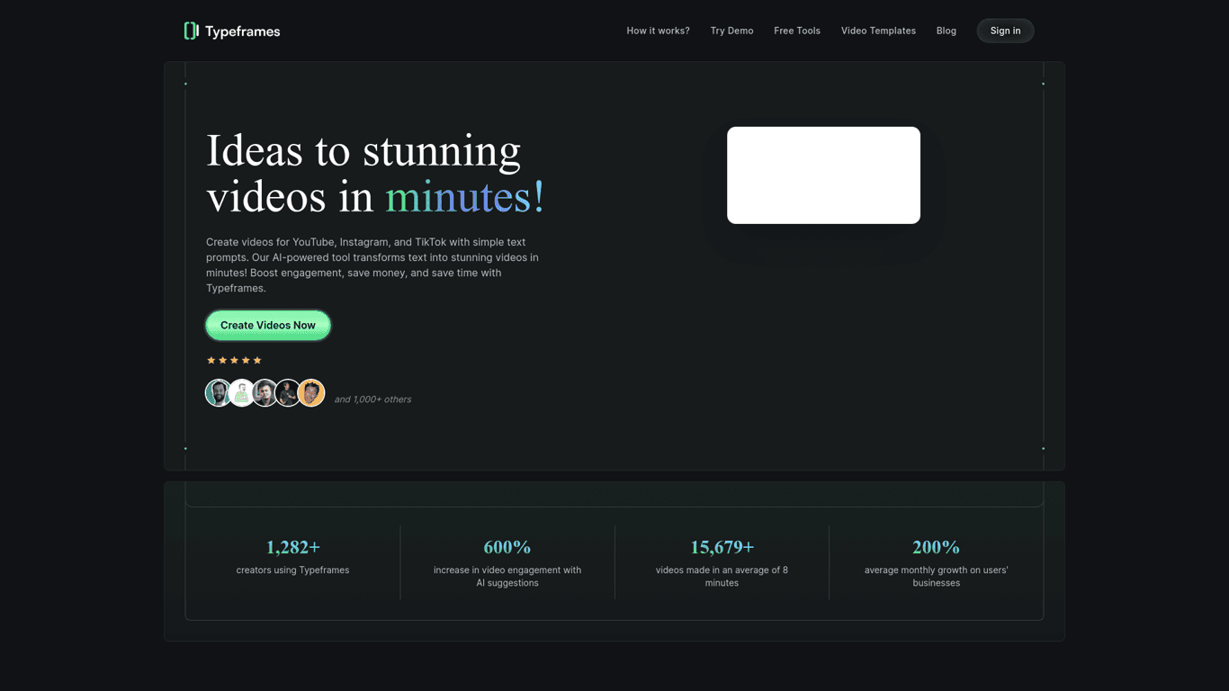The image size is (1229, 691).
Task: Click the fifth rating star
Action: click(257, 360)
